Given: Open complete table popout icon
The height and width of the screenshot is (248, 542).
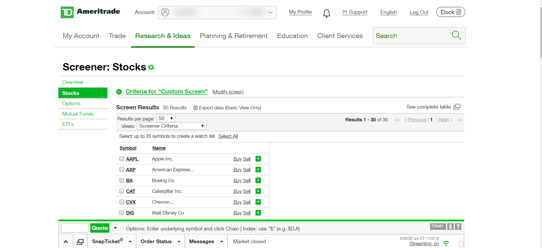Looking at the screenshot, I should click(457, 107).
